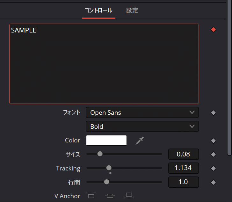Toggle keyframe diamond for Color

point(213,141)
